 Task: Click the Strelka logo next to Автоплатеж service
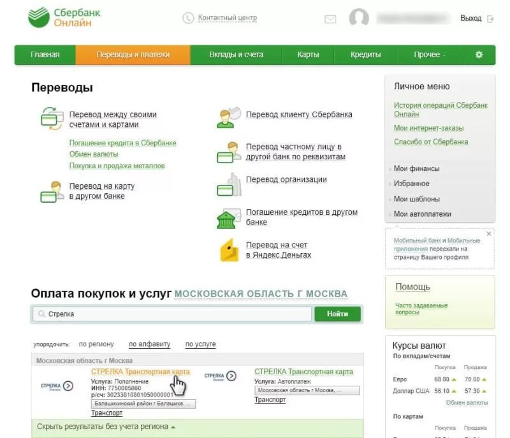(x=220, y=376)
